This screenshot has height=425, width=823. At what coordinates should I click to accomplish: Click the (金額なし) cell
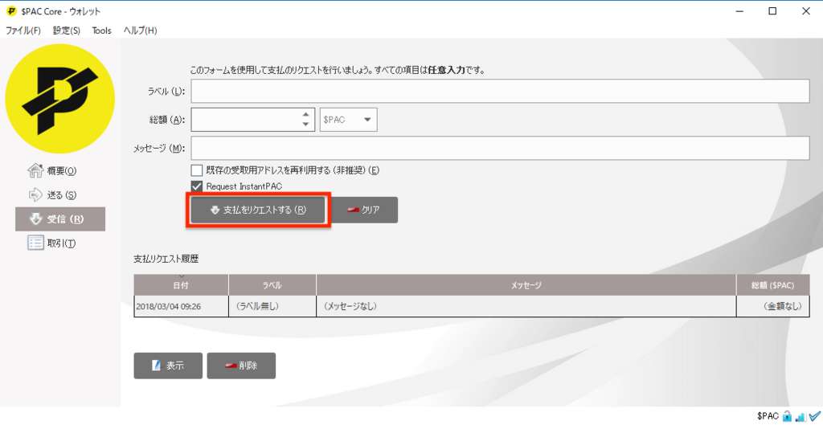pos(772,306)
